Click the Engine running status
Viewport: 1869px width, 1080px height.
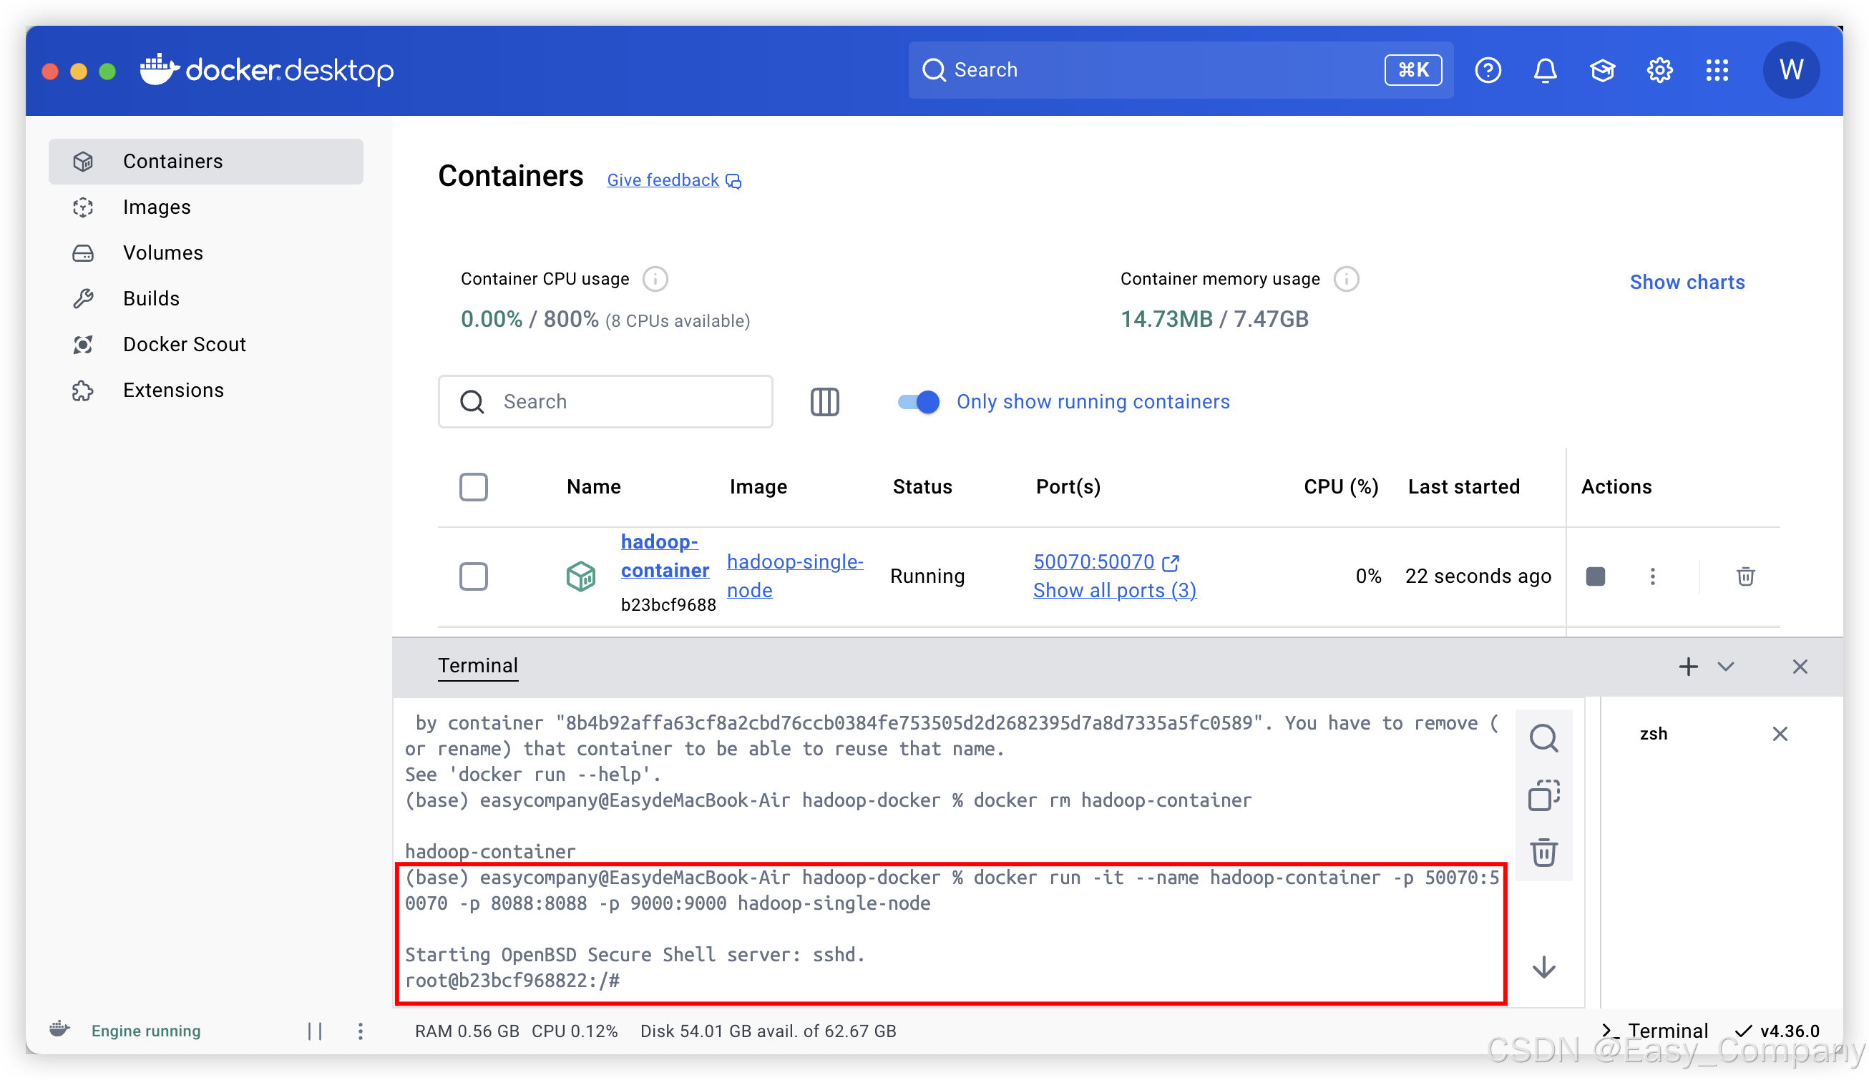pos(146,1031)
